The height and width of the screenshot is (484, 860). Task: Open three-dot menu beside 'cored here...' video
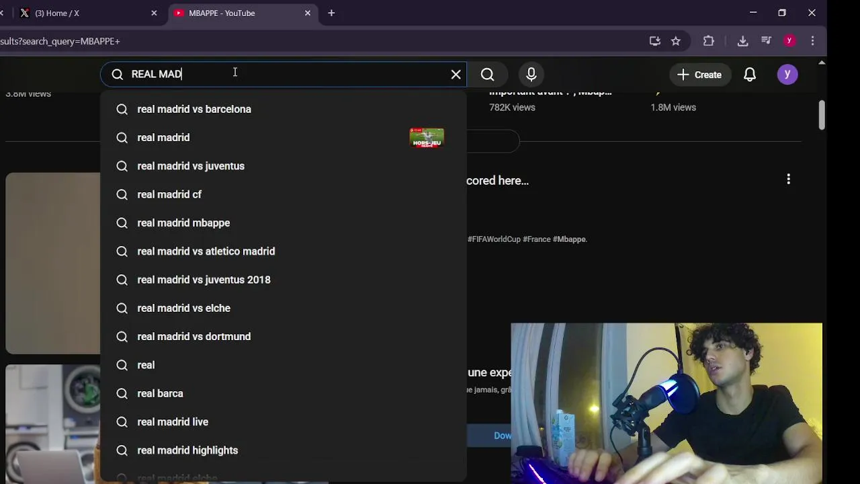tap(789, 179)
